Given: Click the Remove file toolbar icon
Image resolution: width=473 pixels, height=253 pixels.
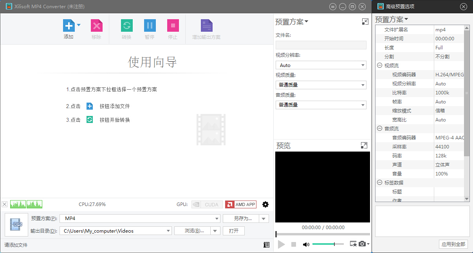Looking at the screenshot, I should (x=96, y=26).
